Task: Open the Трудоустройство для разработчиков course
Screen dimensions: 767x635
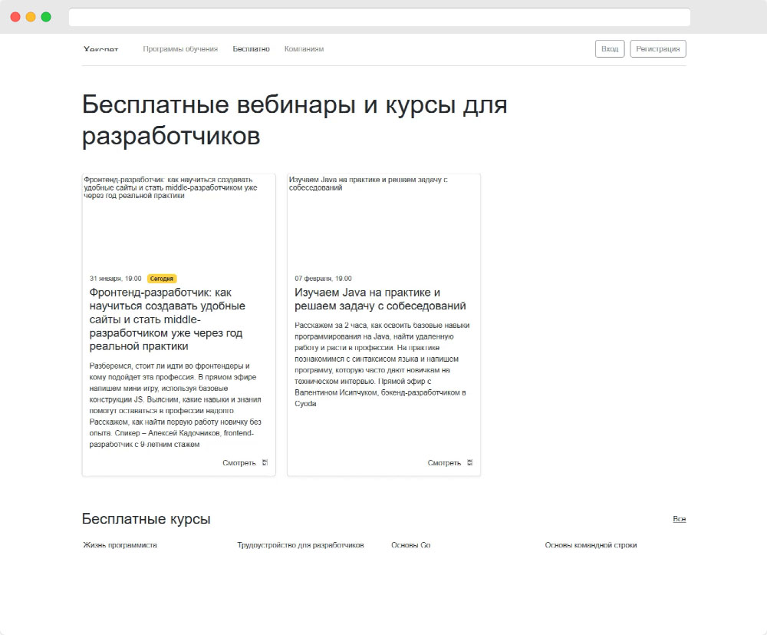Action: point(302,544)
